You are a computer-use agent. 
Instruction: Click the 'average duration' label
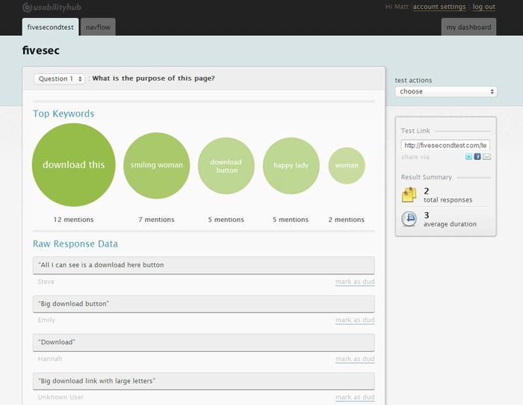(x=450, y=224)
